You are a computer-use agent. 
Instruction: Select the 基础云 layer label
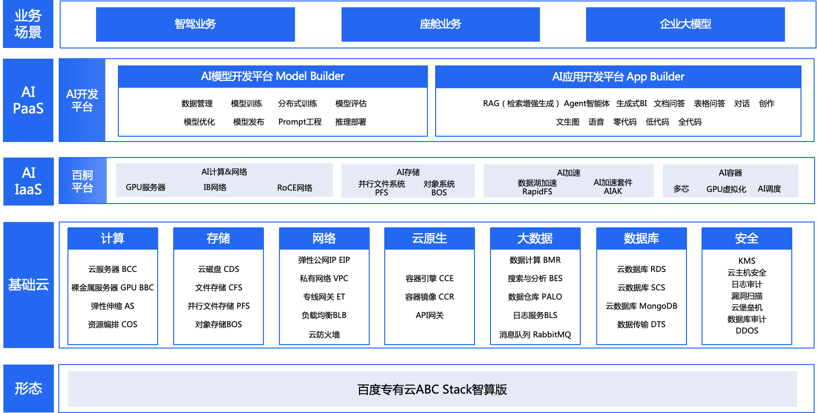point(28,285)
